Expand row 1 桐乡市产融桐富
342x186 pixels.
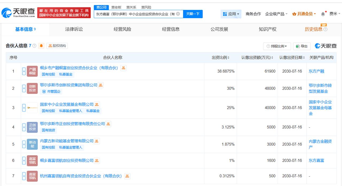tap(24, 71)
